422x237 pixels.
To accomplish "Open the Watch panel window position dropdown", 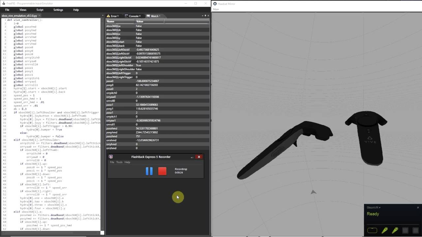I will click(x=202, y=16).
